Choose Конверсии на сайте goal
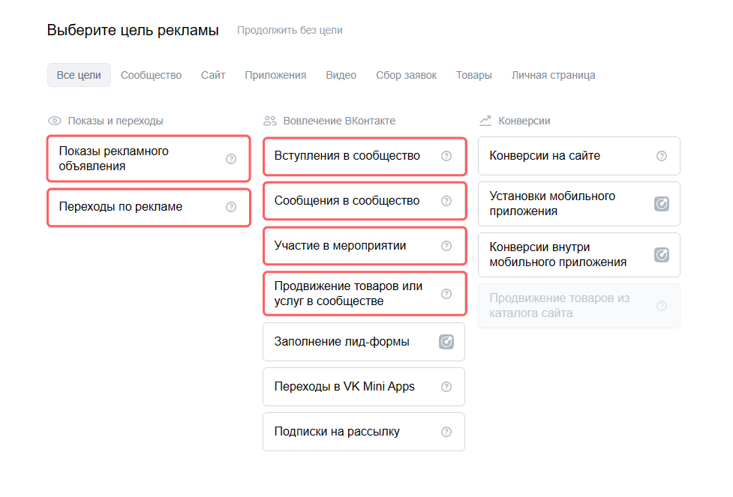The height and width of the screenshot is (497, 733). pos(578,156)
